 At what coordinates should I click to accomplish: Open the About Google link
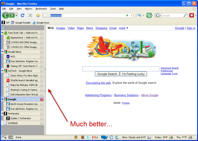(x=150, y=95)
